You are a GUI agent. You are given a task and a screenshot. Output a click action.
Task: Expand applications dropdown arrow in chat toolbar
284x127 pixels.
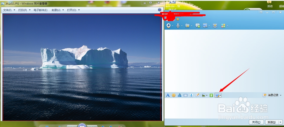227,26
